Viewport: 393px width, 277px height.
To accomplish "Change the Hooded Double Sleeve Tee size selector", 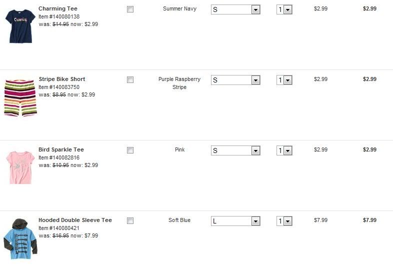I will click(235, 221).
